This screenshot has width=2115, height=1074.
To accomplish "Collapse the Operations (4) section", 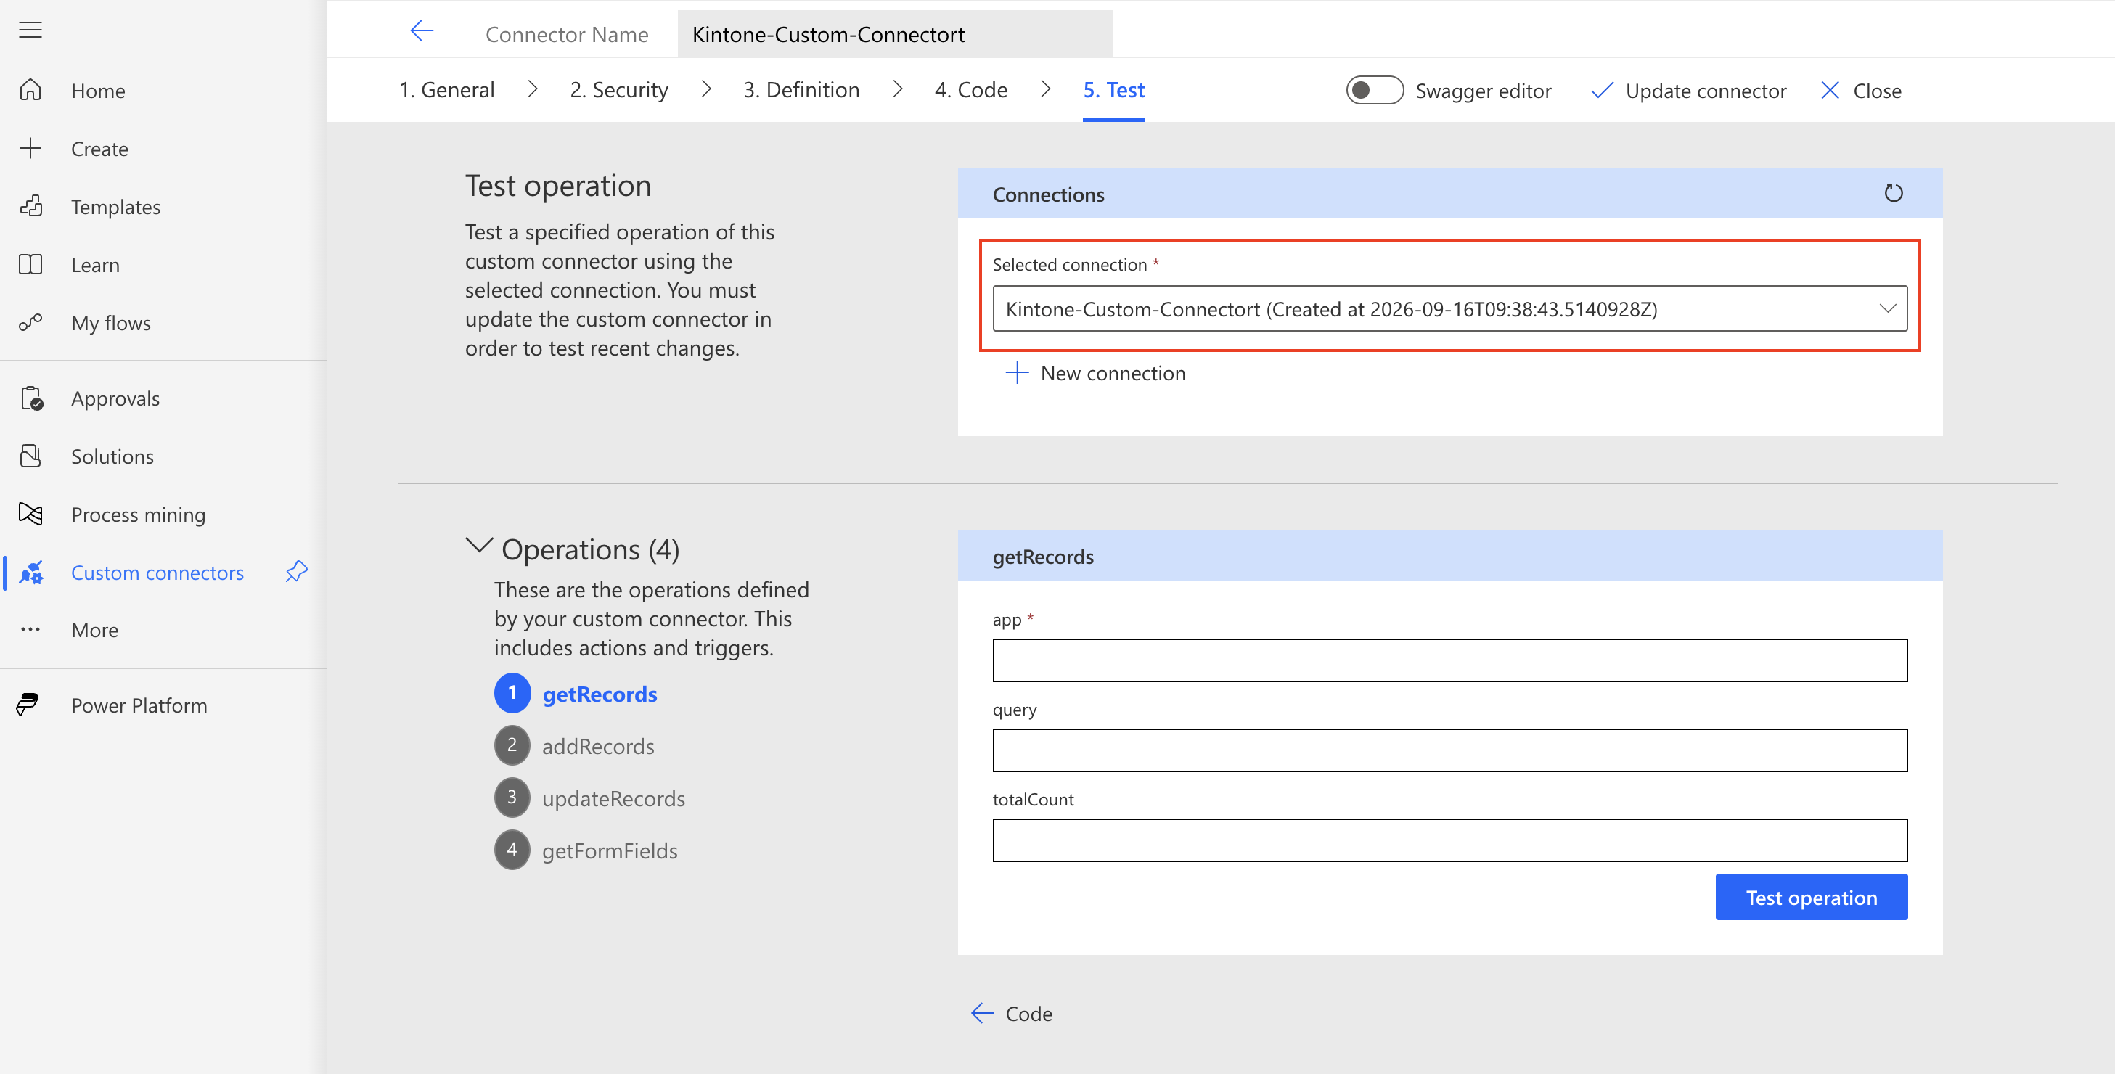I will [x=478, y=545].
